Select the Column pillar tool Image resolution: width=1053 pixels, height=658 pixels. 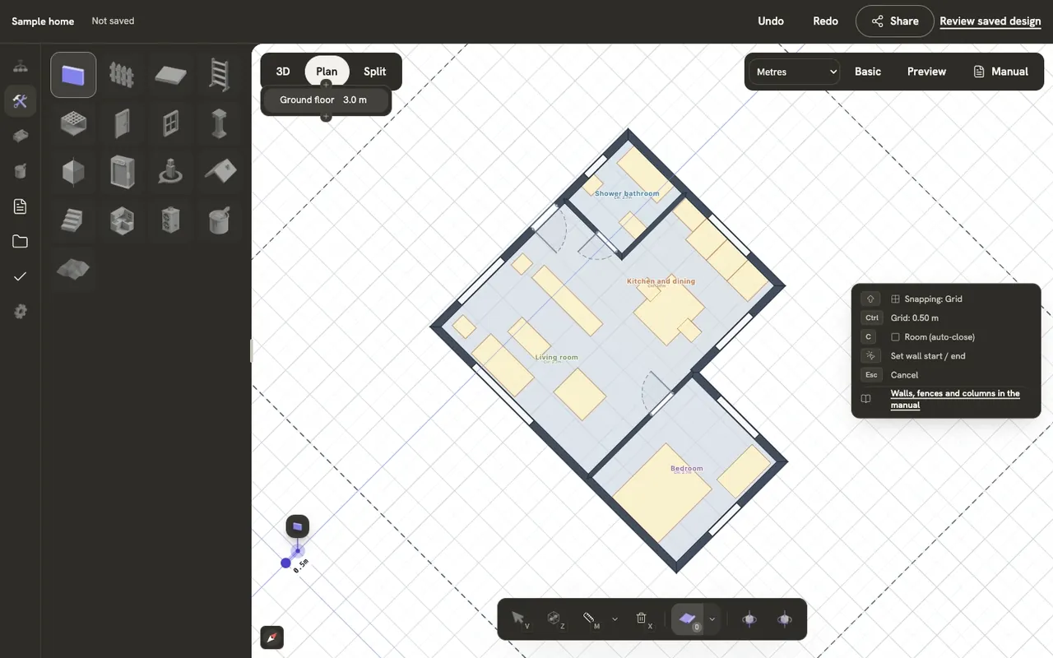219,123
